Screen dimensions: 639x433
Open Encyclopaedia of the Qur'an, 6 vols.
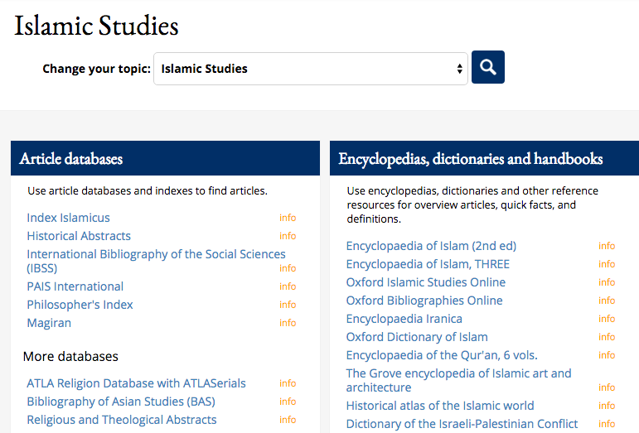[x=442, y=355]
